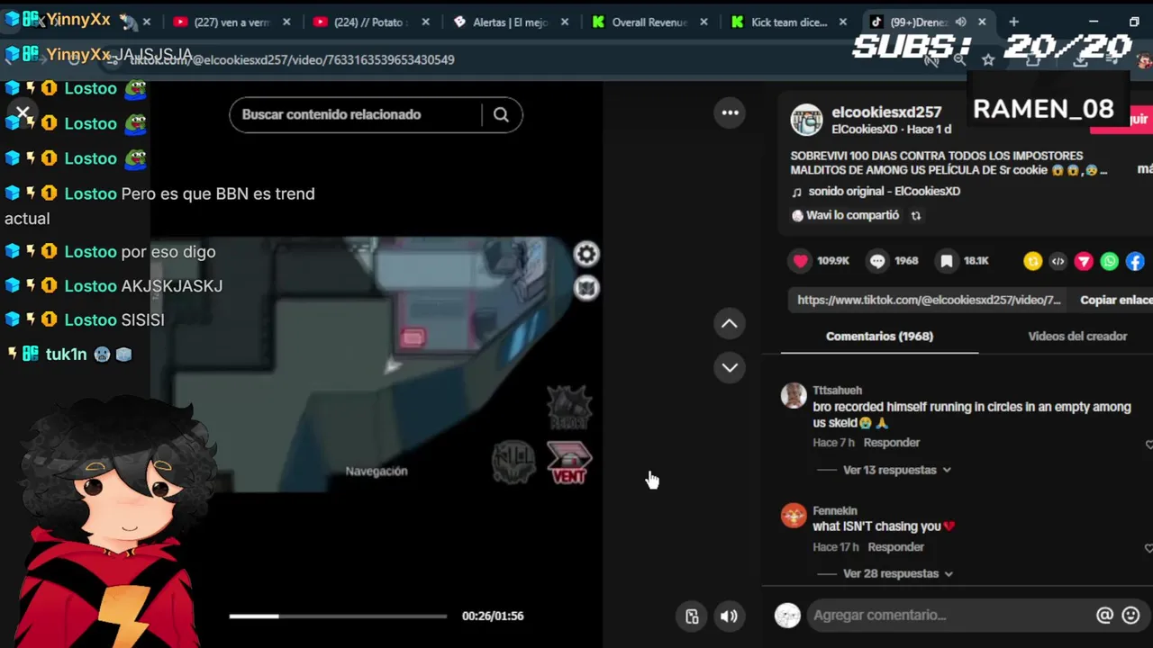Image resolution: width=1153 pixels, height=648 pixels.
Task: Open Fennekin's profile picture
Action: point(794,516)
